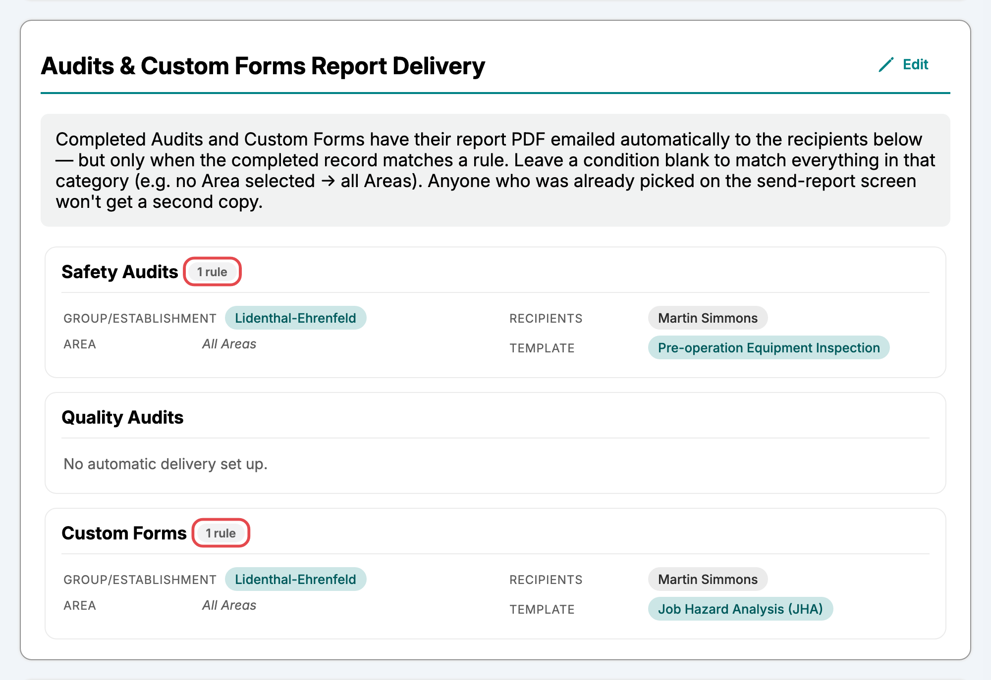Click the grey info description paragraph

tap(495, 170)
